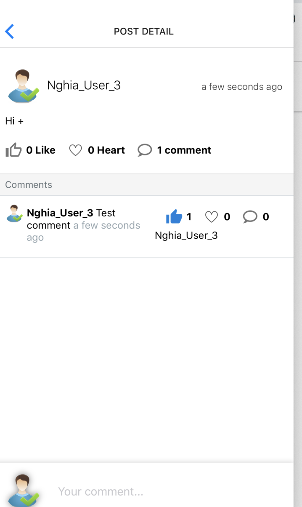Tap the timestamp 'a few seconds ago' on the post

[242, 87]
